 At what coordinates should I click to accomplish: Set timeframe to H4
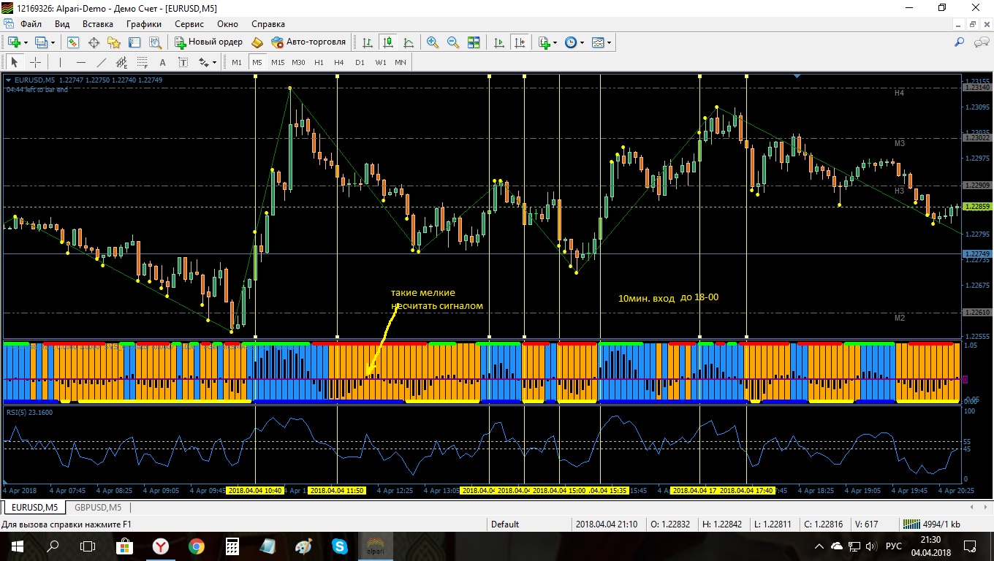(339, 62)
